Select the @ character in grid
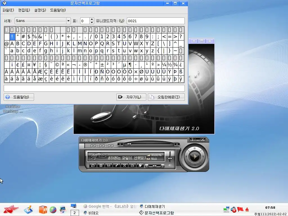Viewport: 288px width, 216px height. click(x=6, y=44)
